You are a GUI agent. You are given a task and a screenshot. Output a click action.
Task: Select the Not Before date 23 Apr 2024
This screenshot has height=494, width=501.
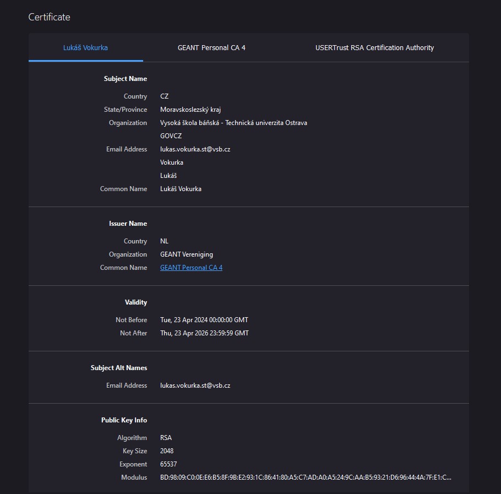(204, 320)
